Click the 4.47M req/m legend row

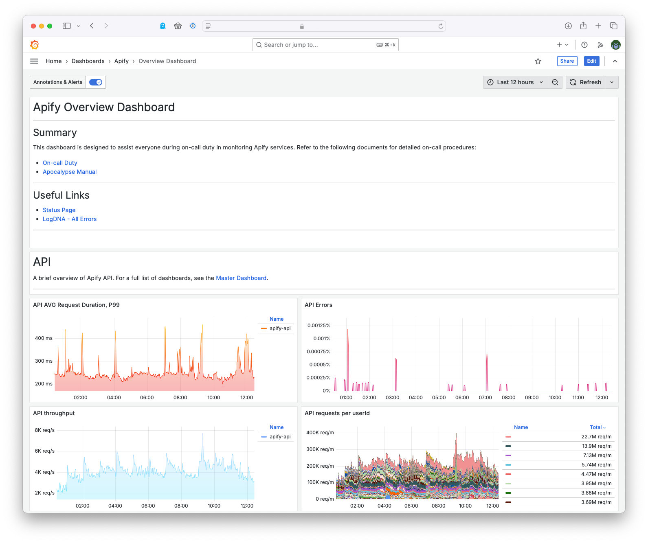(x=558, y=474)
